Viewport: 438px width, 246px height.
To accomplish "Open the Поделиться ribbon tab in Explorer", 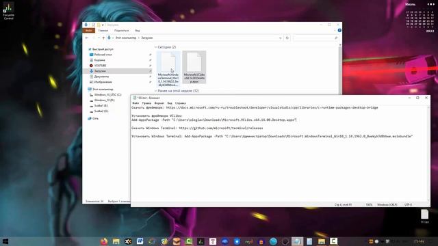I will 122,30.
